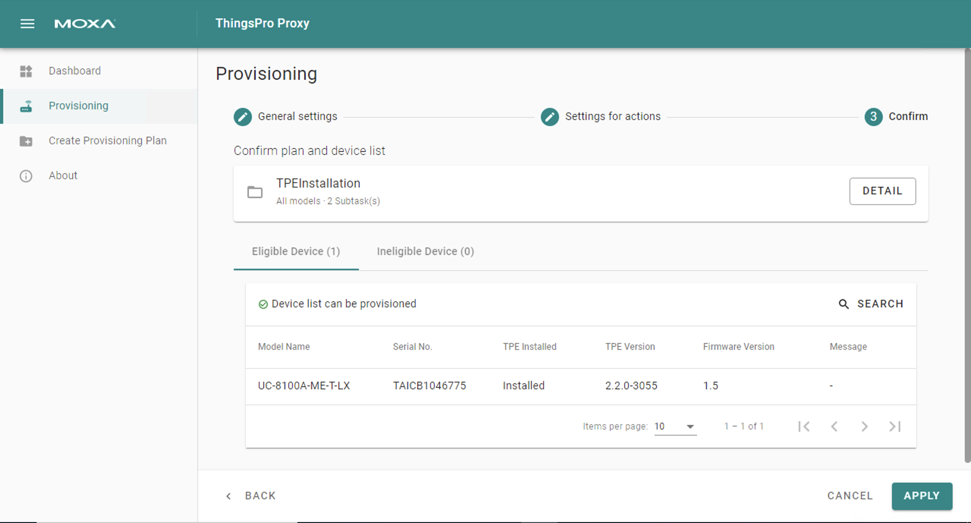Viewport: 971px width, 523px height.
Task: Click the CANCEL button
Action: click(850, 496)
